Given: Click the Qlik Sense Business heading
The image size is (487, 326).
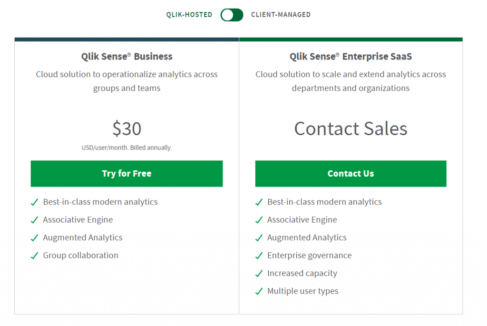Looking at the screenshot, I should pos(127,57).
